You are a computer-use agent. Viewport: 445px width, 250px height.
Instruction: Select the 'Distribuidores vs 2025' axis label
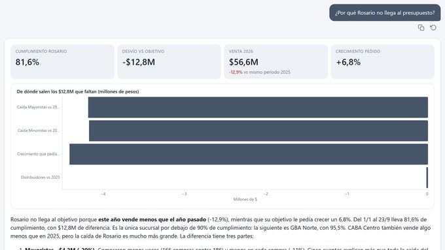(41, 178)
